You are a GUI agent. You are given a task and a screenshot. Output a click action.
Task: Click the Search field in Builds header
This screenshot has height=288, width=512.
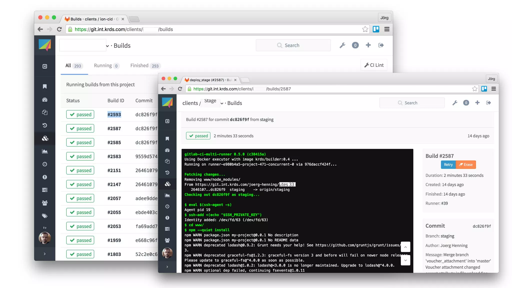(293, 45)
